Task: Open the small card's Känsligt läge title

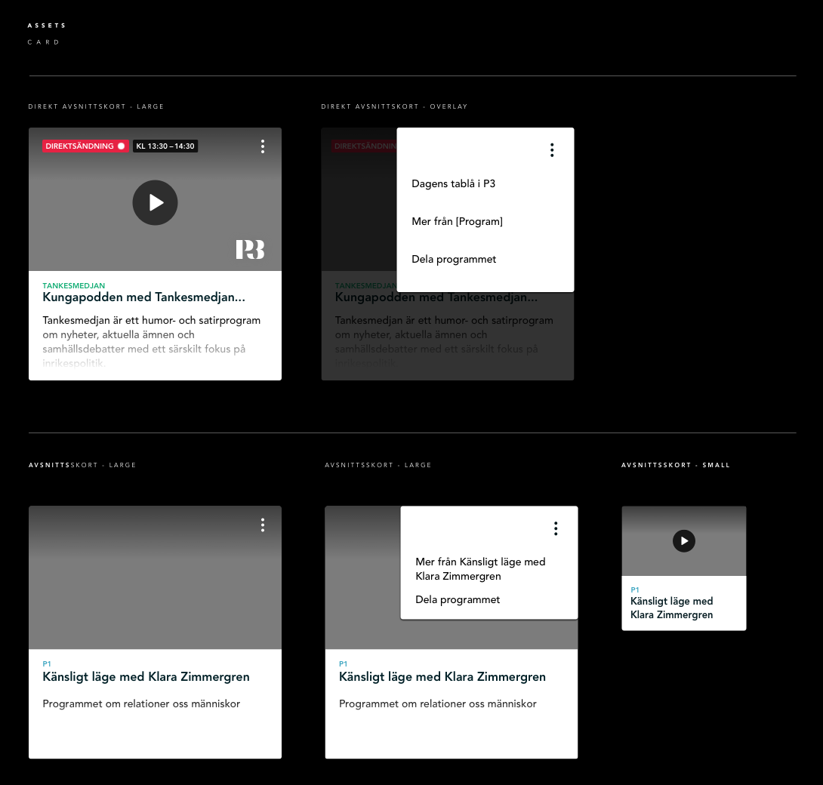Action: (x=672, y=608)
